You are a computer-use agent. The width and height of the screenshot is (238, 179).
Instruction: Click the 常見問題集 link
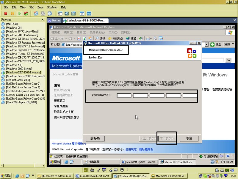(x=61, y=106)
